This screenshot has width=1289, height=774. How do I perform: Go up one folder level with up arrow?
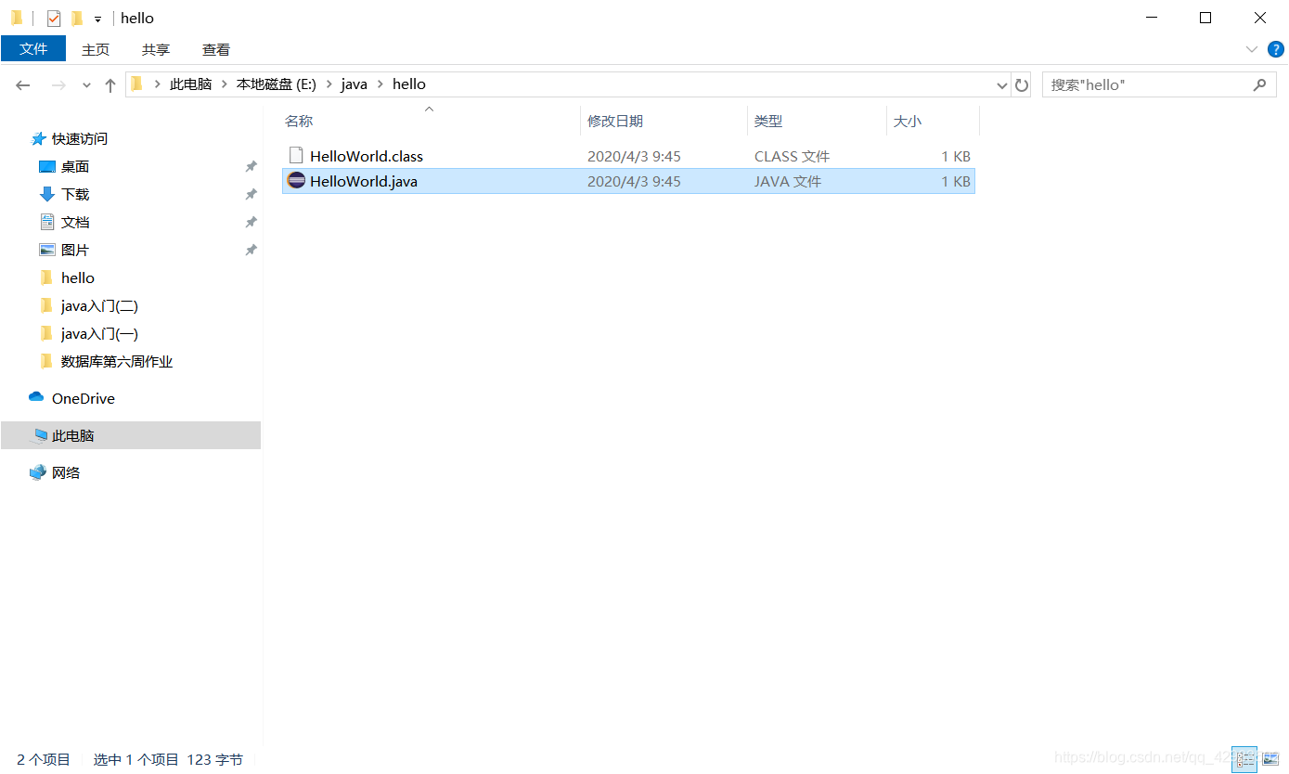point(110,85)
